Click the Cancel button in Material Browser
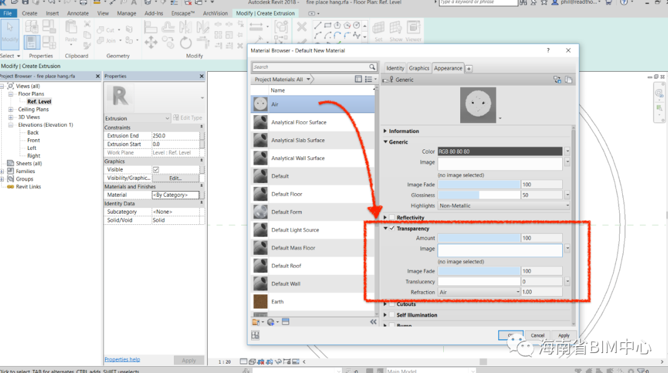This screenshot has height=373, width=668. click(538, 336)
